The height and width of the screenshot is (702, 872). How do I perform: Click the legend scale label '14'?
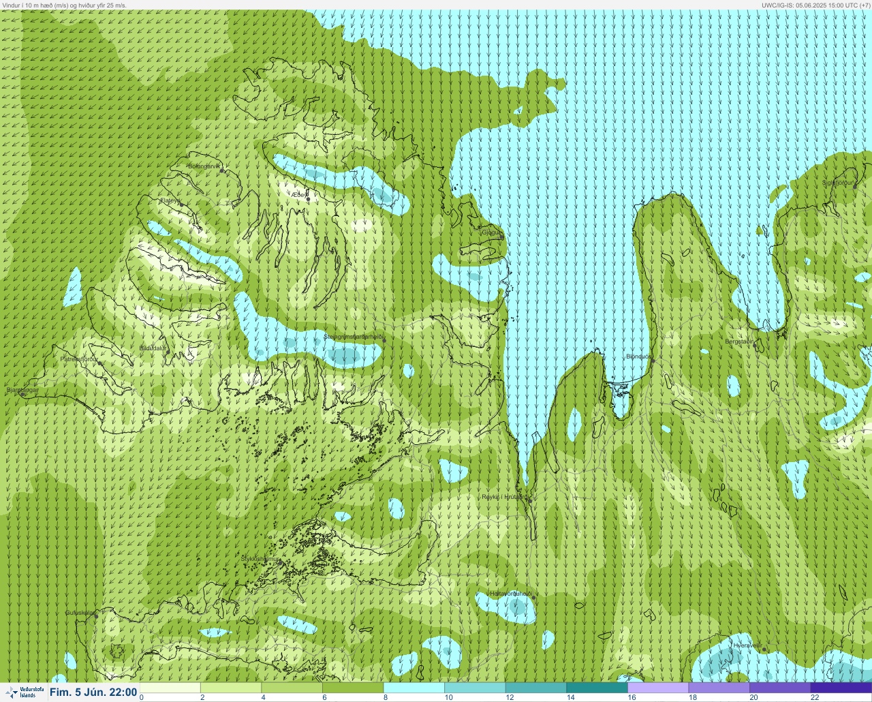pyautogui.click(x=570, y=697)
